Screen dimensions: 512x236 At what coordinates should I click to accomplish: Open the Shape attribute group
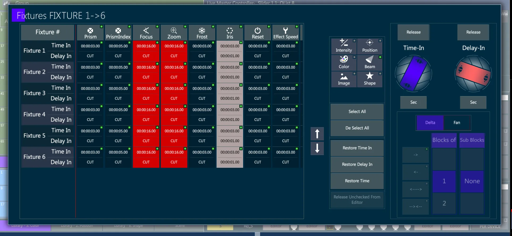(x=370, y=79)
